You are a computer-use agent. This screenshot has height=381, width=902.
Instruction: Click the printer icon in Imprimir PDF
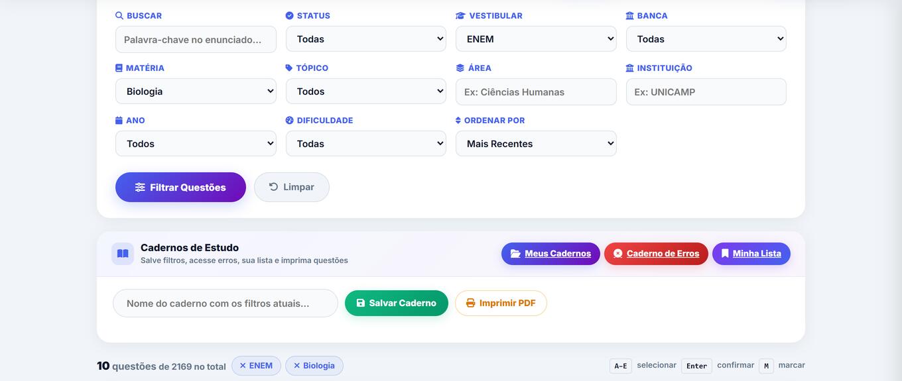tap(471, 303)
